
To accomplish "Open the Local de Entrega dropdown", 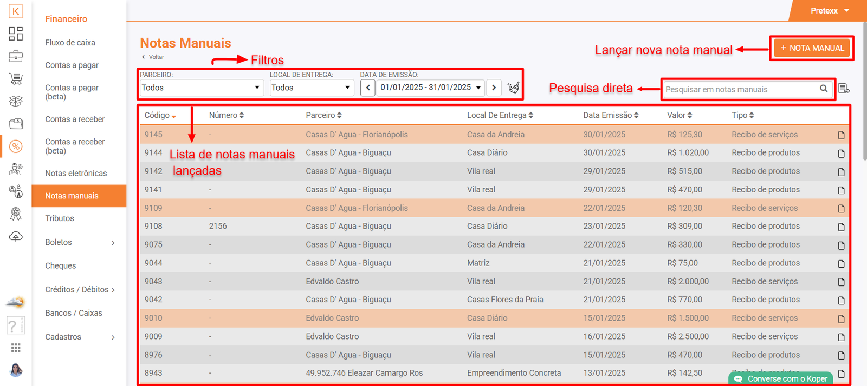I will click(x=312, y=88).
